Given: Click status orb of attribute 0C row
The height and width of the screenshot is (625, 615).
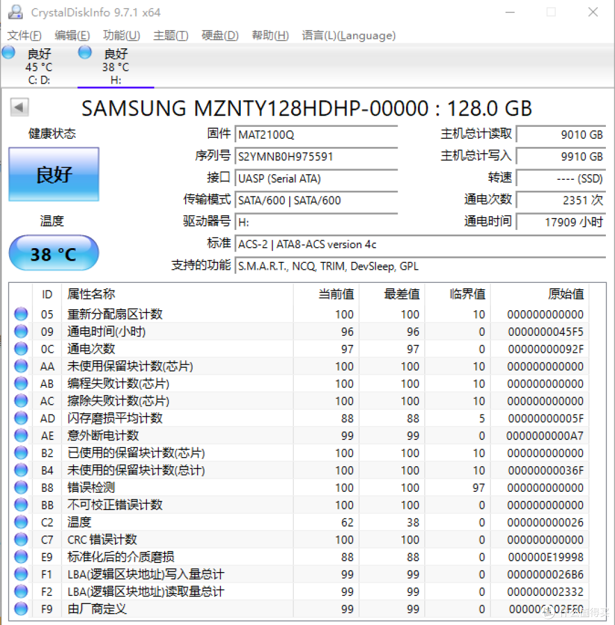Looking at the screenshot, I should pos(21,349).
